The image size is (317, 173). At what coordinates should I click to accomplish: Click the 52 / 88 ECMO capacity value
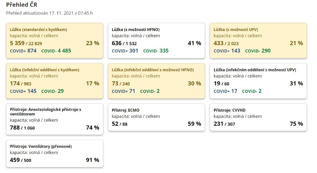pyautogui.click(x=120, y=124)
